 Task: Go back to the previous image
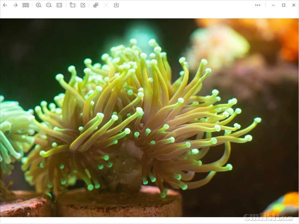click(x=5, y=5)
